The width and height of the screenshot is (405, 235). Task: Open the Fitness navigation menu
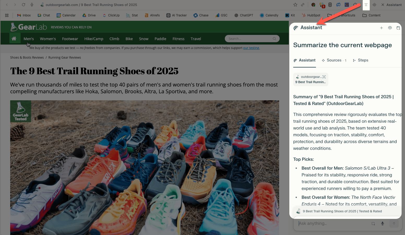[x=178, y=39]
